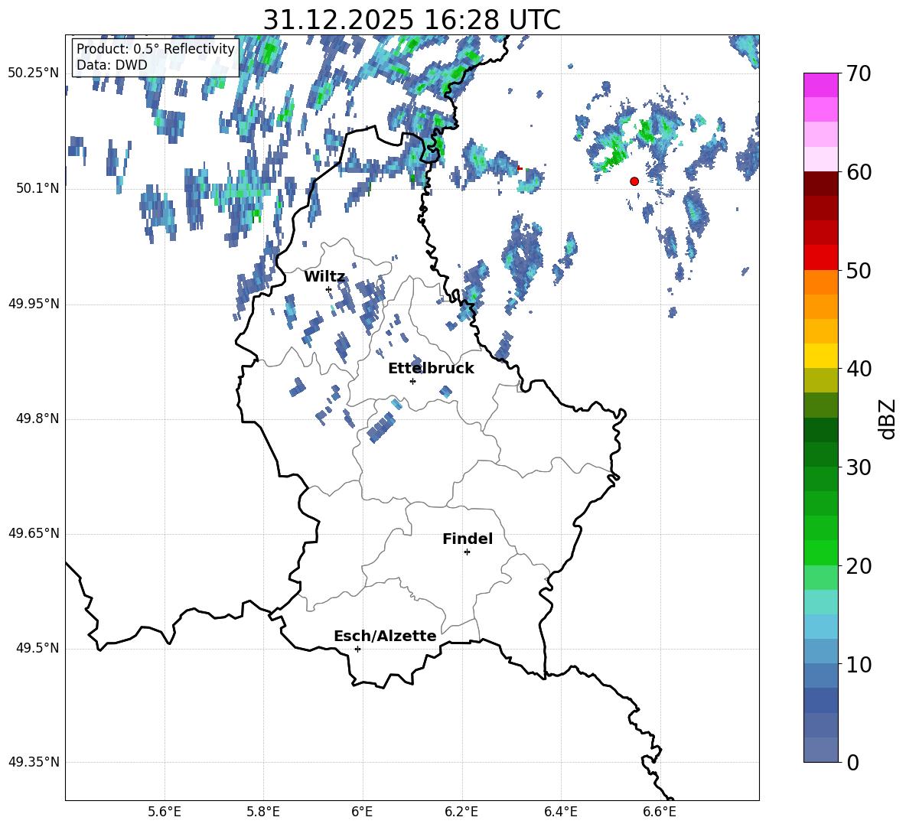The width and height of the screenshot is (906, 827).
Task: Select the Findel city label
Action: (468, 539)
